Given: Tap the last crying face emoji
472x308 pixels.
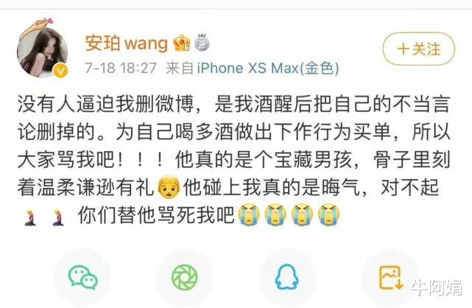Looking at the screenshot, I should (328, 214).
